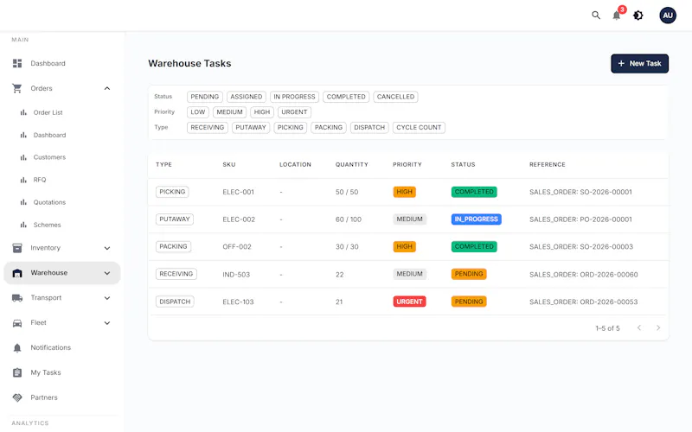The height and width of the screenshot is (432, 692).
Task: Toggle the RECEIVING type filter chip
Action: tap(208, 127)
